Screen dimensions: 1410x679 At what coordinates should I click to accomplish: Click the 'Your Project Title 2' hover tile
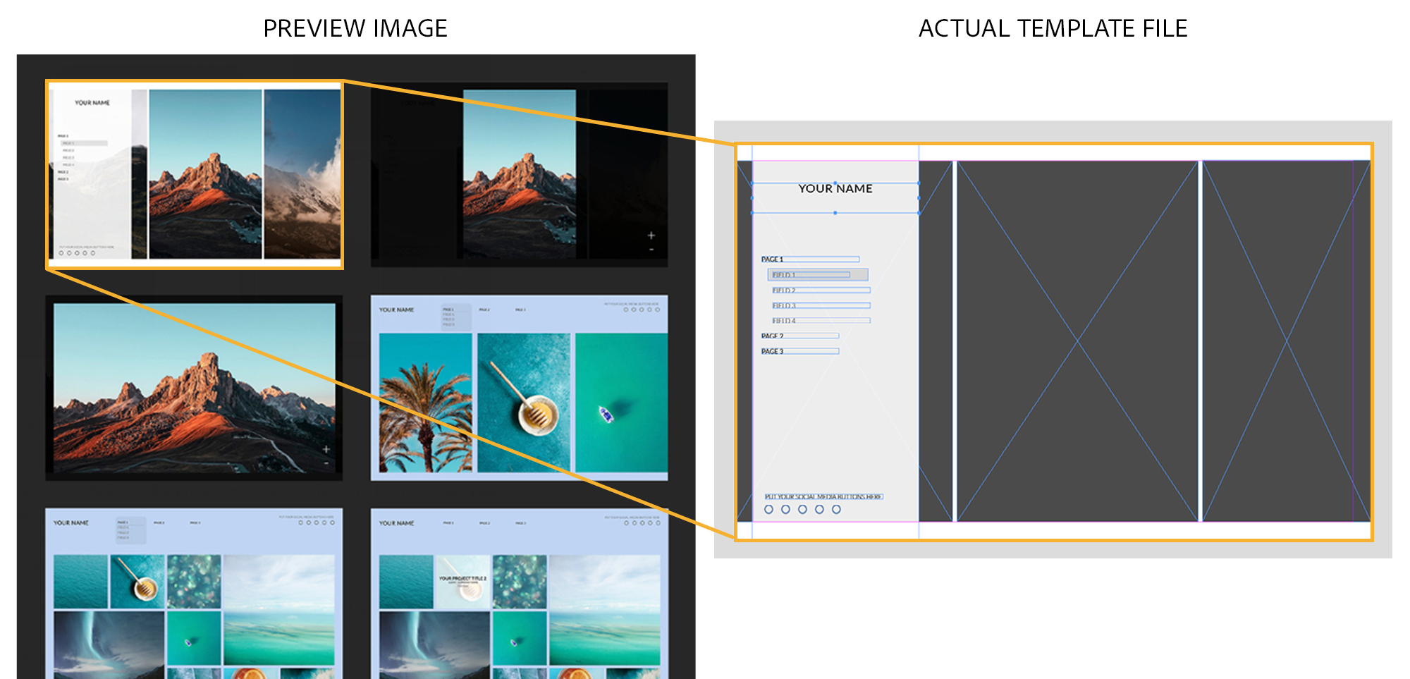point(462,582)
